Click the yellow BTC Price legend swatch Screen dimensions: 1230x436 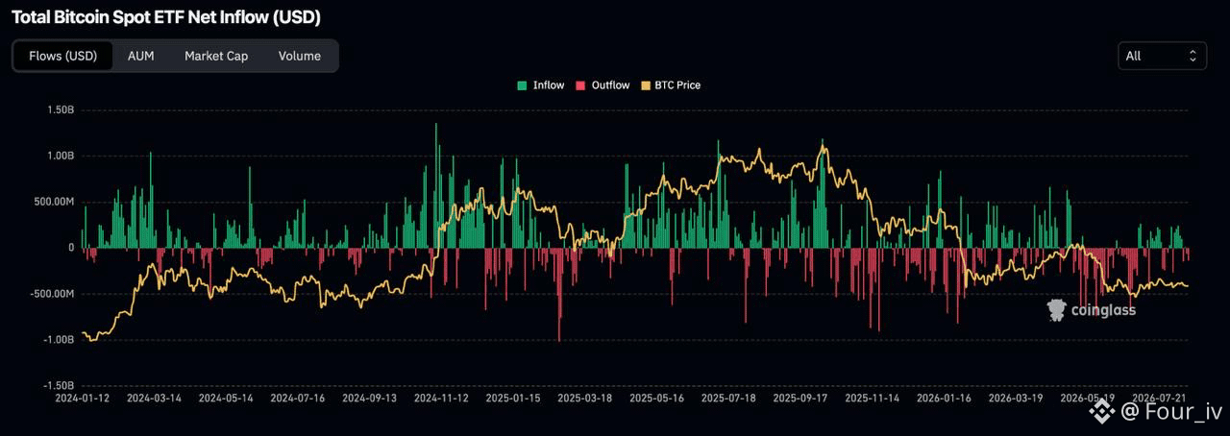645,85
